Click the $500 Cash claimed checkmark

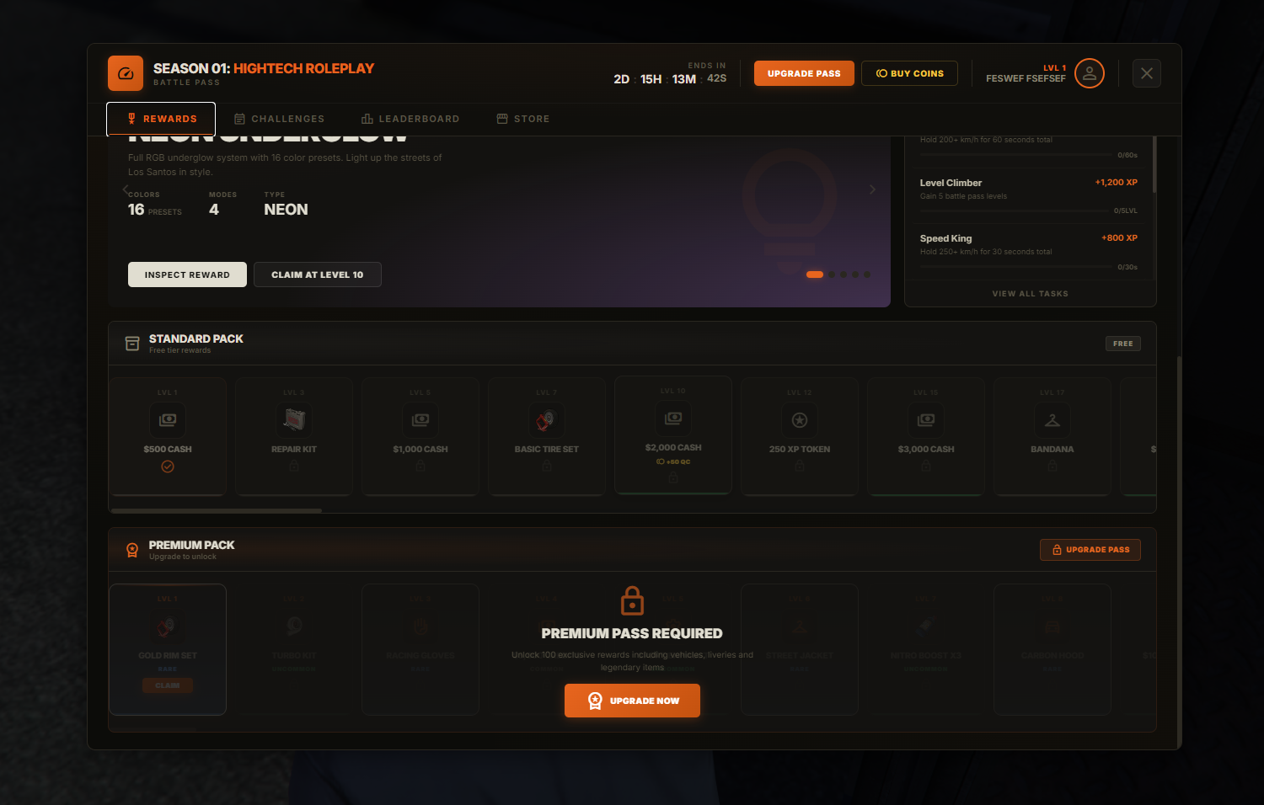pos(168,466)
